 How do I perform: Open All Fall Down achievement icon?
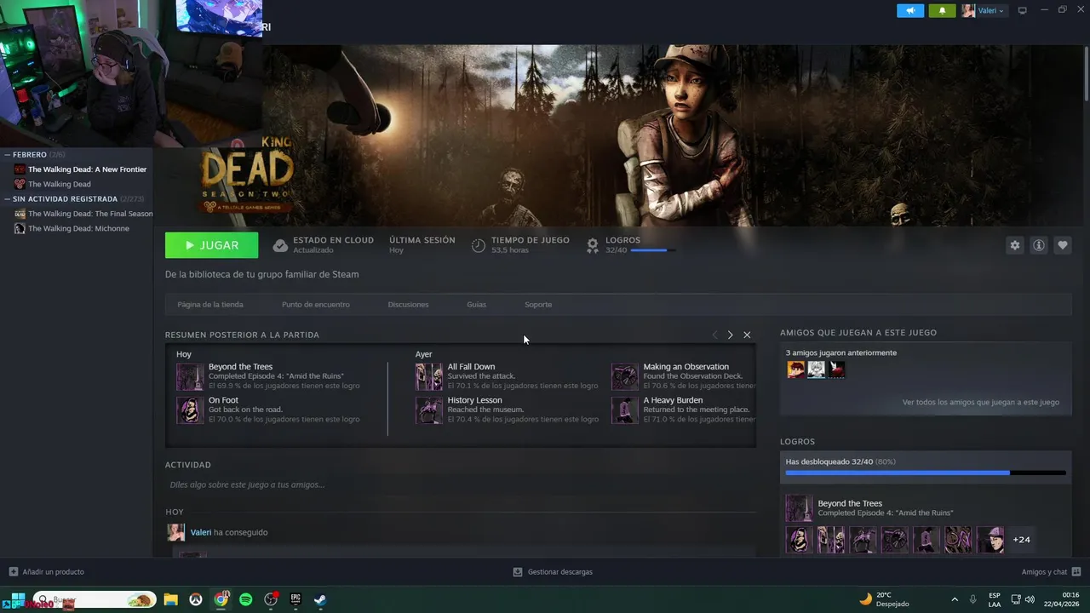point(429,377)
